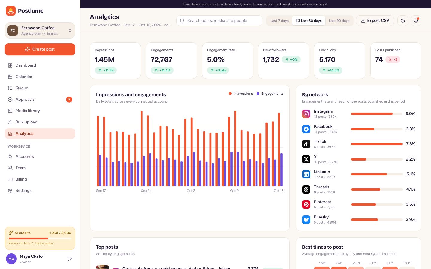
Task: Switch range to Last 90 days
Action: (x=339, y=21)
